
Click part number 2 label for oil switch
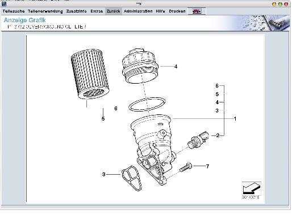[218, 135]
